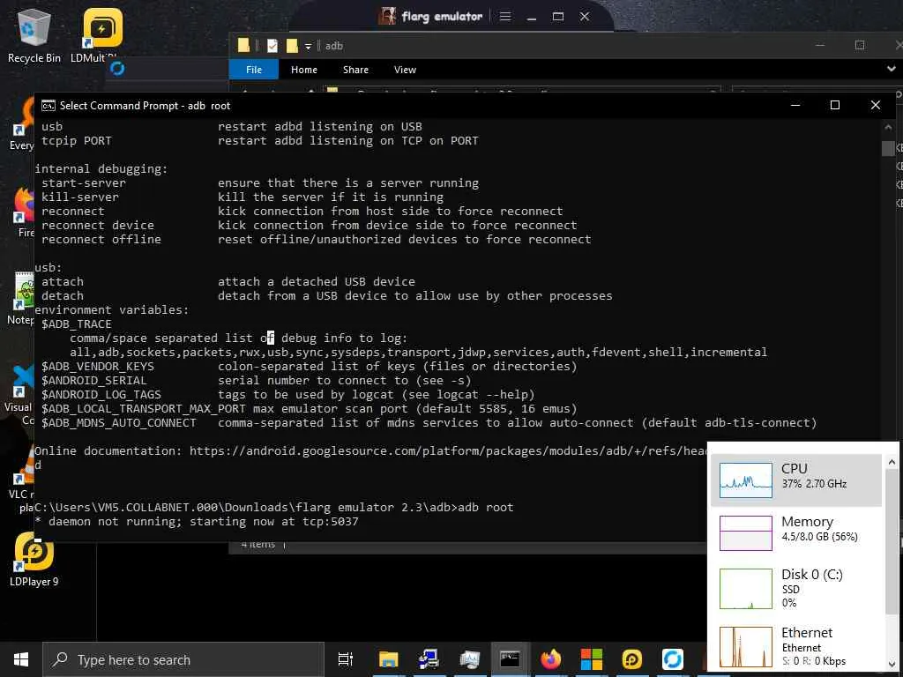Open Task View in the taskbar
The height and width of the screenshot is (677, 903).
[x=346, y=659]
